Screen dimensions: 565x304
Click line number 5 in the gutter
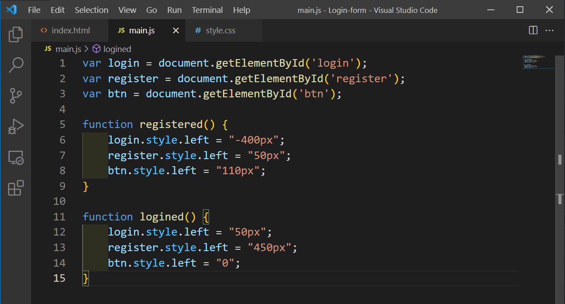click(x=62, y=124)
